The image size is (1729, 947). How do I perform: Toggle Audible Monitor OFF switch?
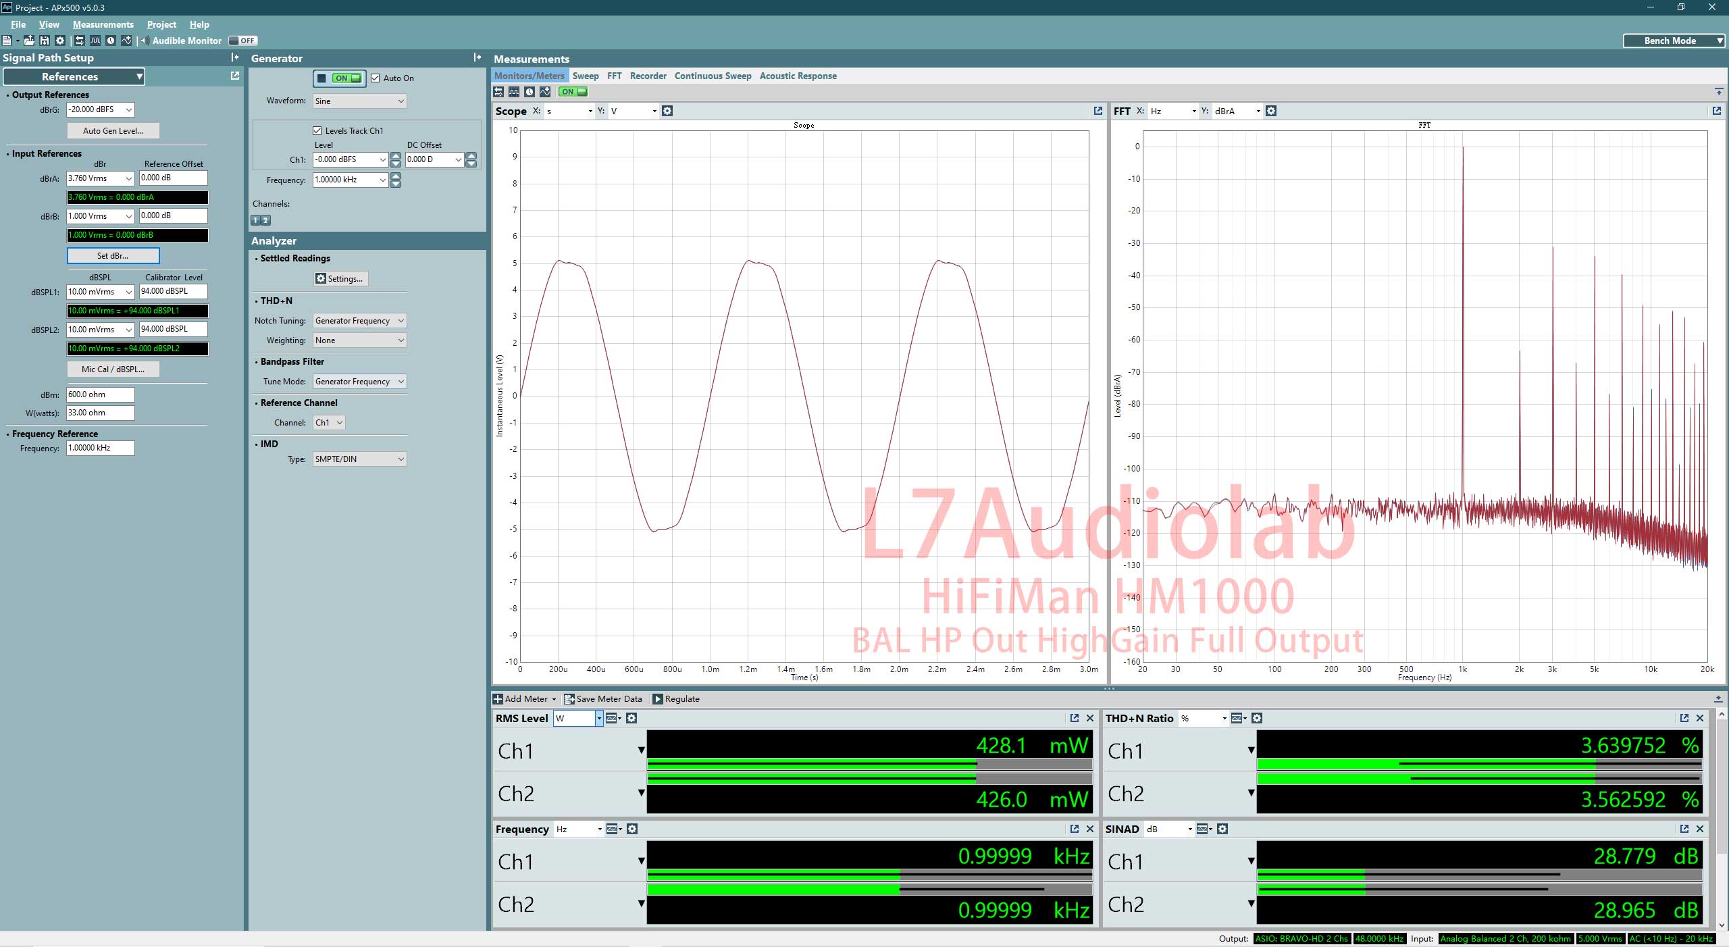[x=242, y=41]
